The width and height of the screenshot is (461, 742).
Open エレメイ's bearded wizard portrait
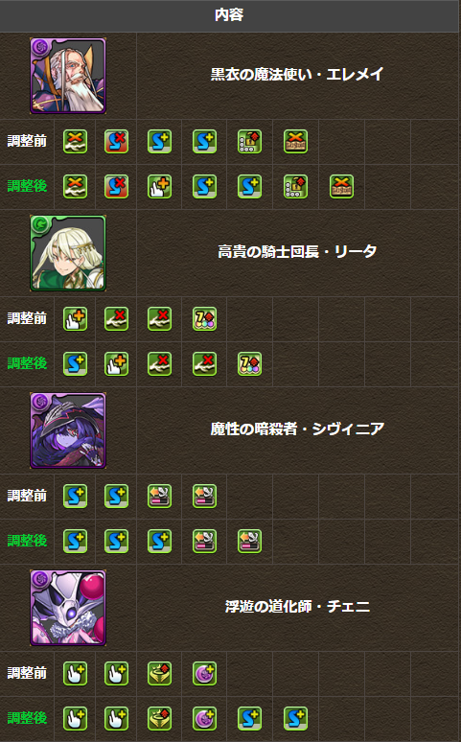pyautogui.click(x=68, y=76)
